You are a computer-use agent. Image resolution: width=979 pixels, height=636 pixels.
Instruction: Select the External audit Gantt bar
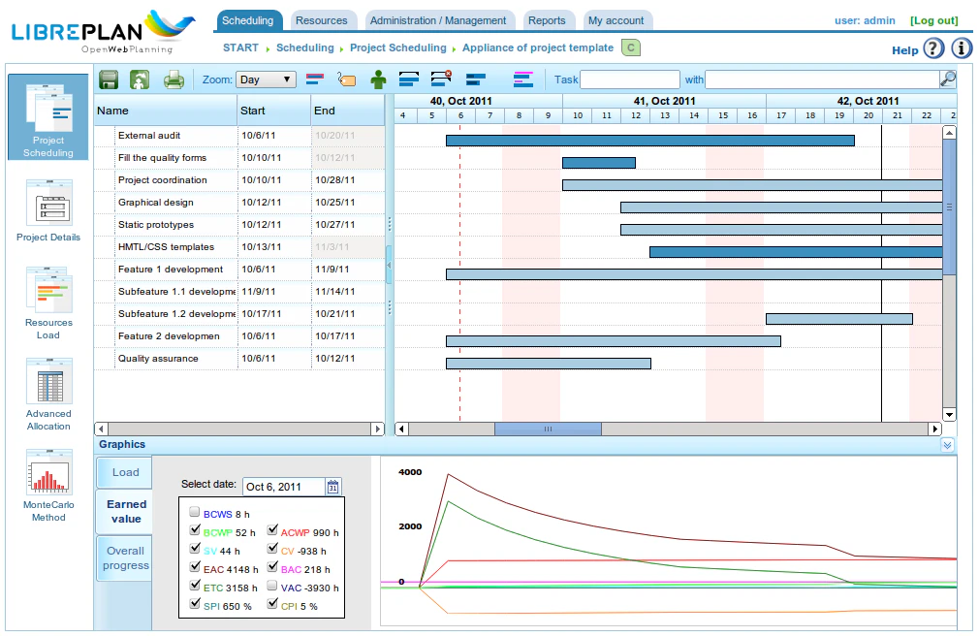pos(650,141)
